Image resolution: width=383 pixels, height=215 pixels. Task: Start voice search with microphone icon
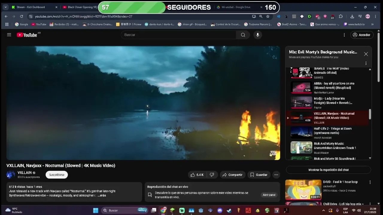(258, 35)
